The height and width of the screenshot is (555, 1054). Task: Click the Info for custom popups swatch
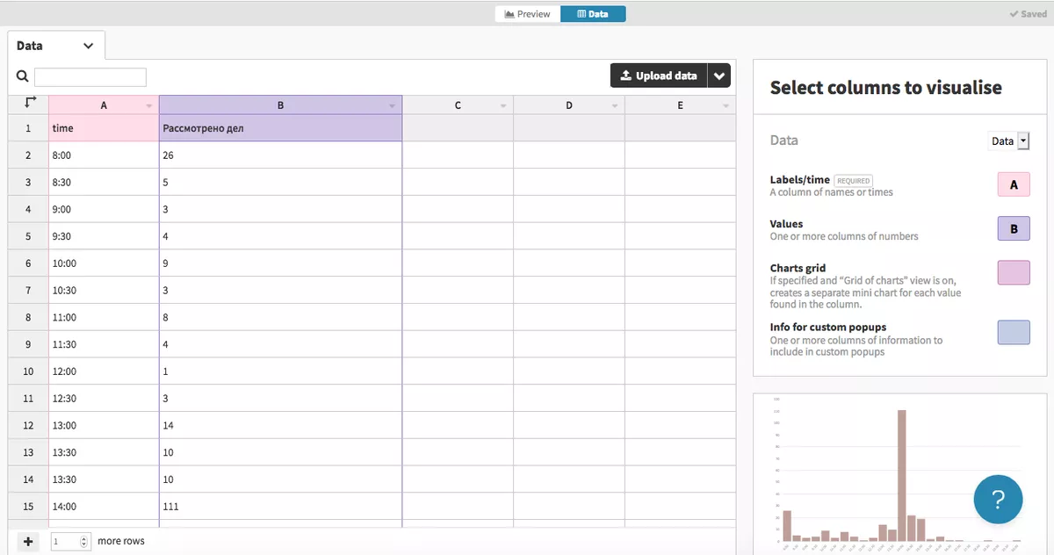(x=1014, y=331)
